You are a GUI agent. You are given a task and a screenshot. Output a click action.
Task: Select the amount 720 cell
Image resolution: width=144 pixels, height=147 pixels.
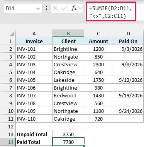[98, 119]
